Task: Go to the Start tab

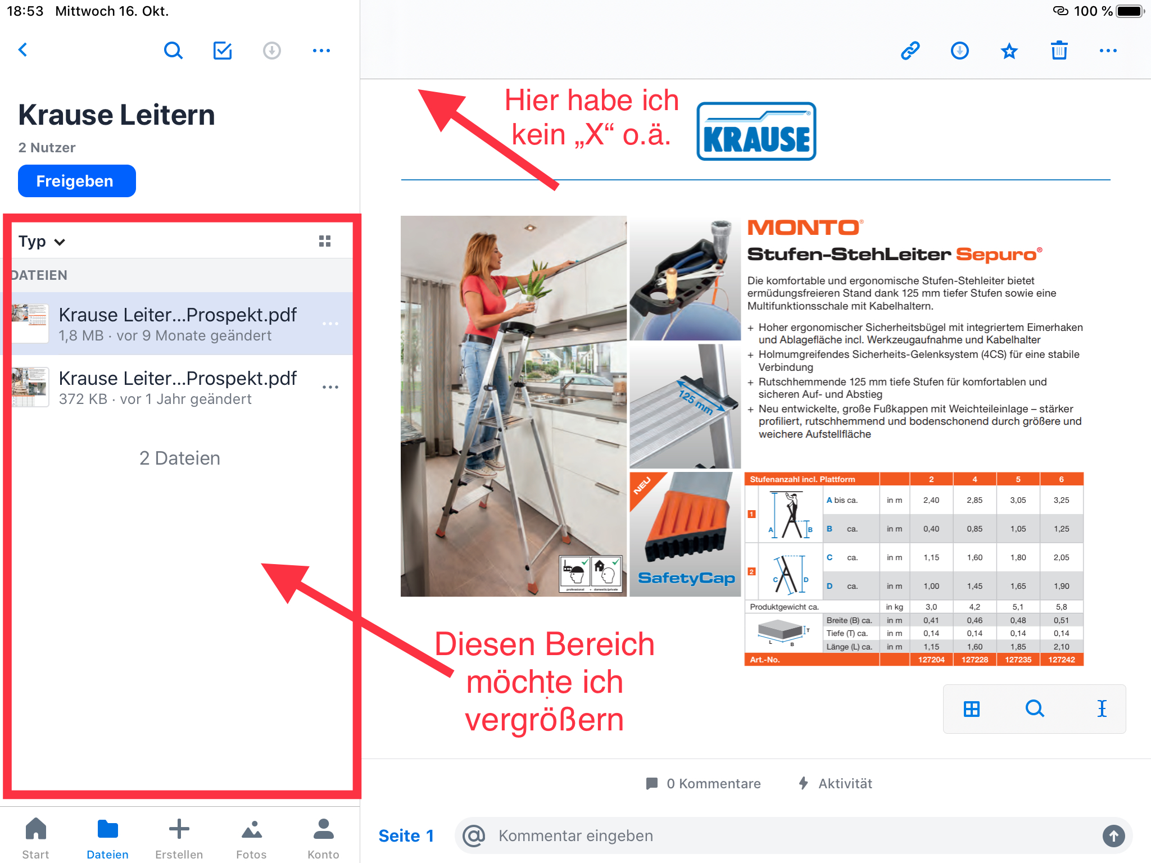Action: tap(36, 838)
